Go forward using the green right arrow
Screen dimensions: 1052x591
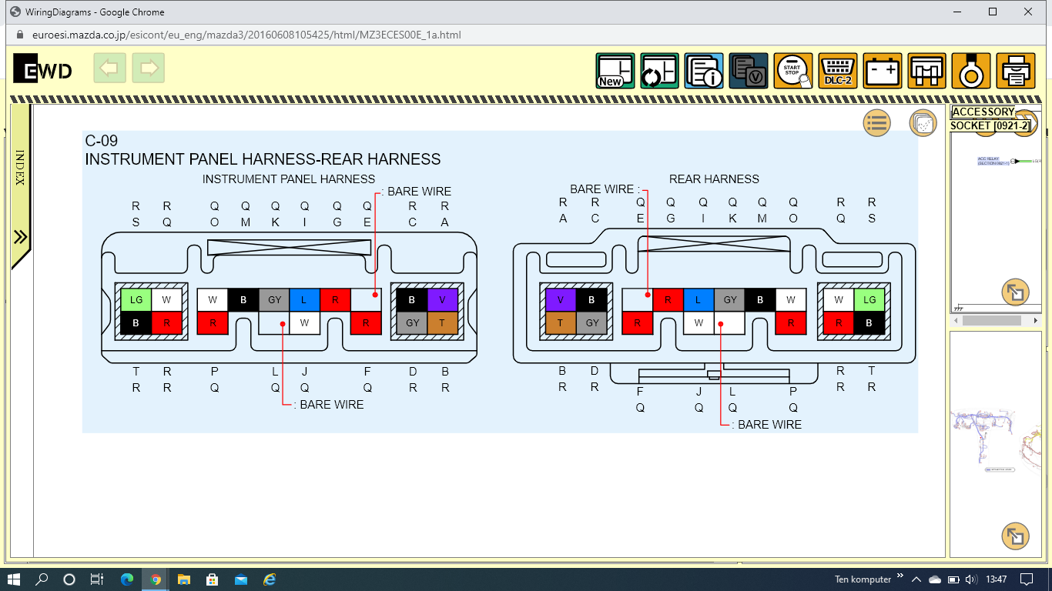point(149,68)
